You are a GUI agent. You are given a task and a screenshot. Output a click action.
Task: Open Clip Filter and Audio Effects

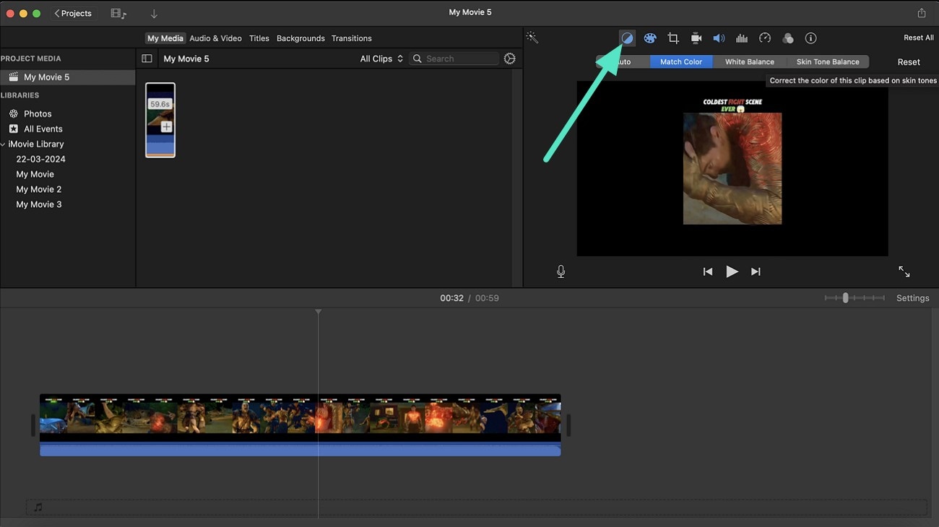pyautogui.click(x=788, y=38)
